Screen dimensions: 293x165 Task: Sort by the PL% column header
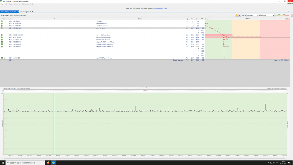click(202, 19)
